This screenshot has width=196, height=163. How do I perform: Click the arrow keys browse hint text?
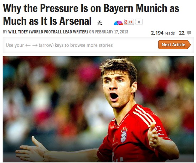[59, 45]
